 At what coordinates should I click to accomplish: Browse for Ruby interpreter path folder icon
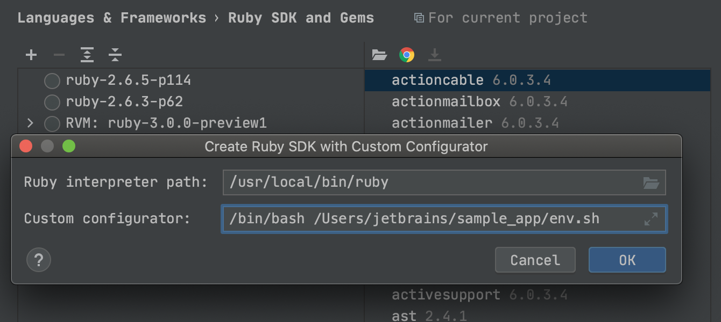651,183
